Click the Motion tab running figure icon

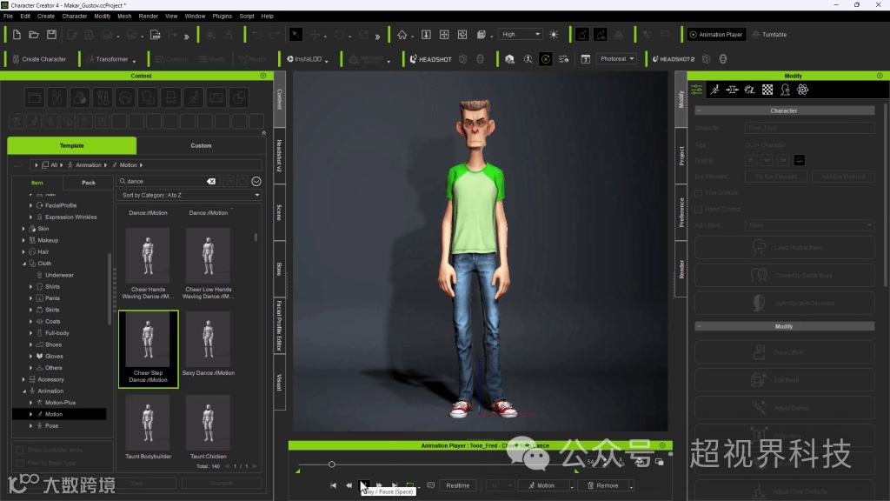point(714,90)
